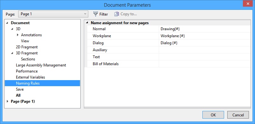Edit the Normal page name field
255x124 pixels.
click(205, 29)
